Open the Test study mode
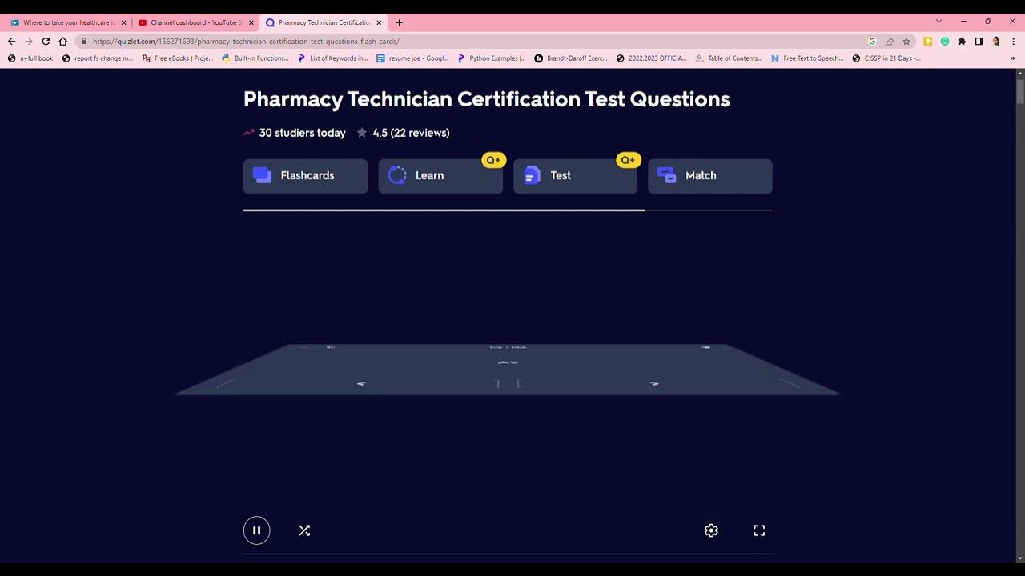The width and height of the screenshot is (1025, 576). point(575,176)
